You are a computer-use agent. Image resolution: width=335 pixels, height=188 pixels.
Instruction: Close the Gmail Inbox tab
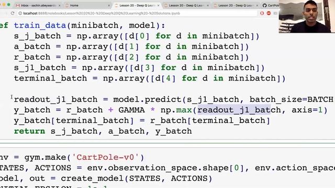coord(59,6)
